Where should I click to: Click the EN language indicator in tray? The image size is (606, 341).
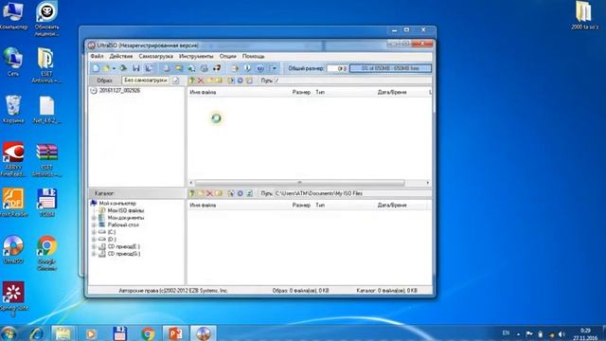pyautogui.click(x=506, y=332)
